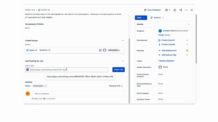Click the details panel vertical scrollbar
218x122 pixels.
coord(196,39)
